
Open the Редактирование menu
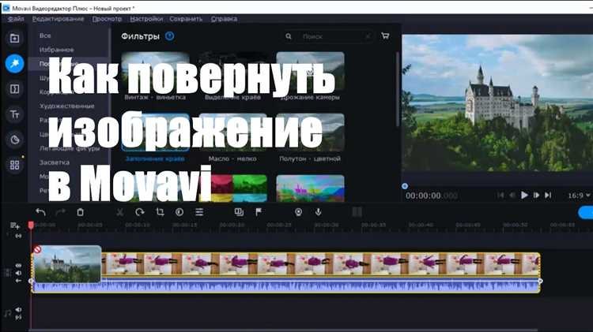[x=59, y=19]
